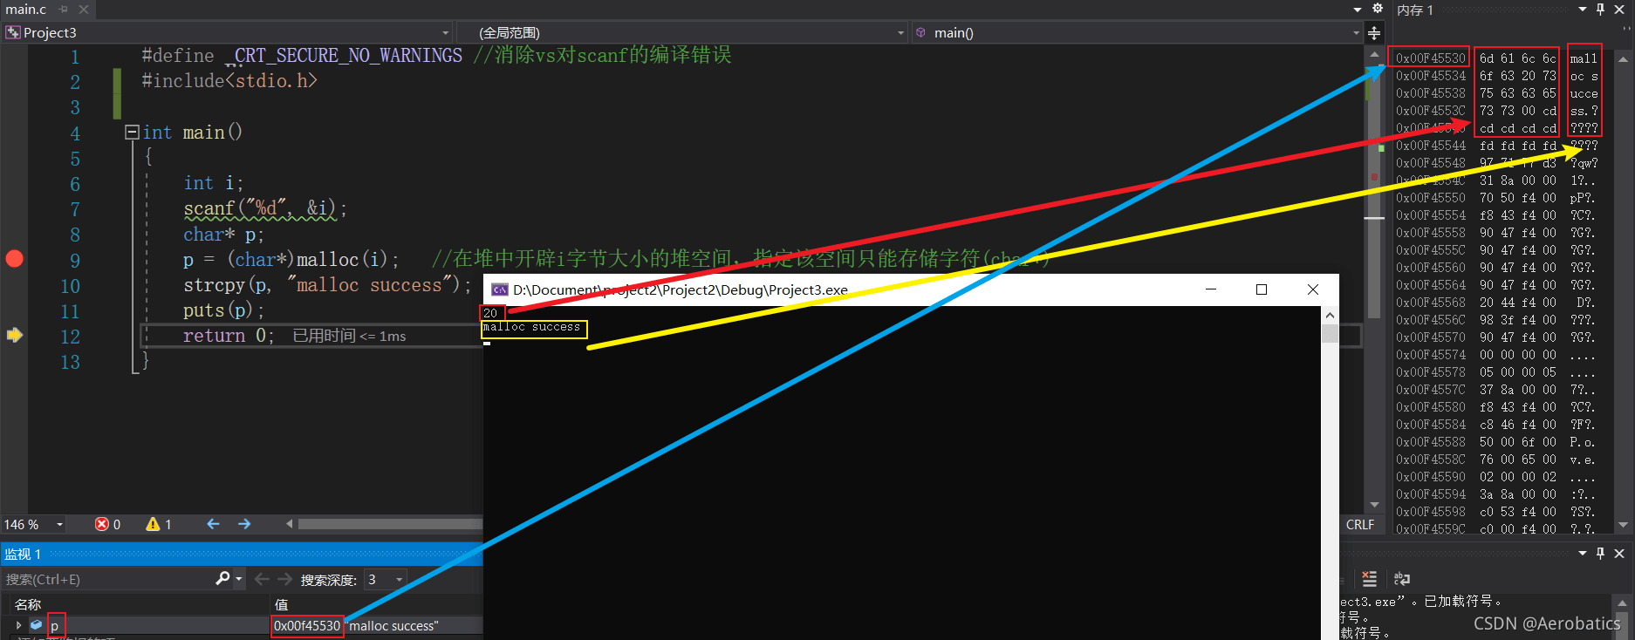Click the output panel scrollbar up arrow
The image size is (1635, 640).
tap(1623, 603)
